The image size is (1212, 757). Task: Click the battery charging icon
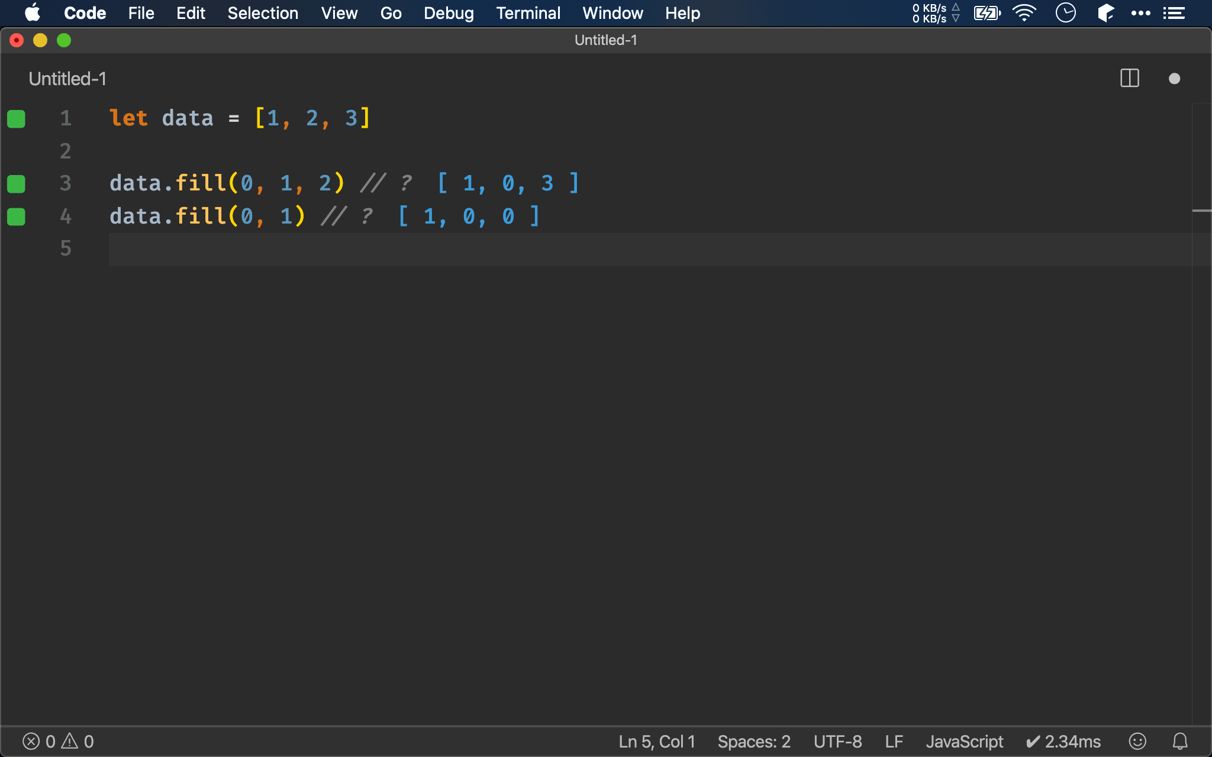(987, 13)
